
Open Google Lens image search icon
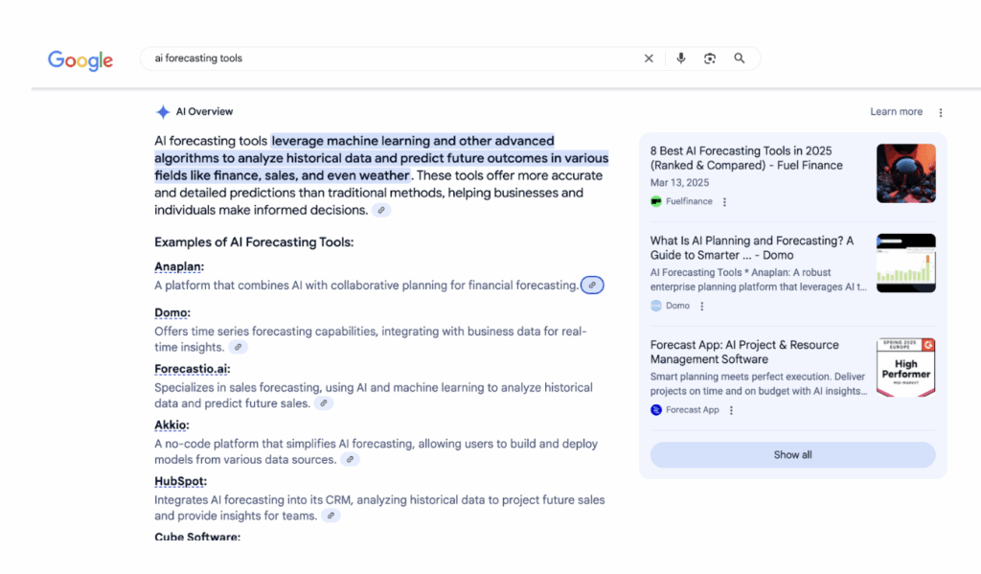click(x=710, y=58)
